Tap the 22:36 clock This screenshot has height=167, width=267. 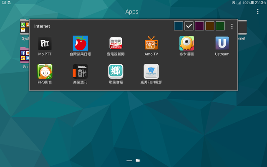coord(260,3)
